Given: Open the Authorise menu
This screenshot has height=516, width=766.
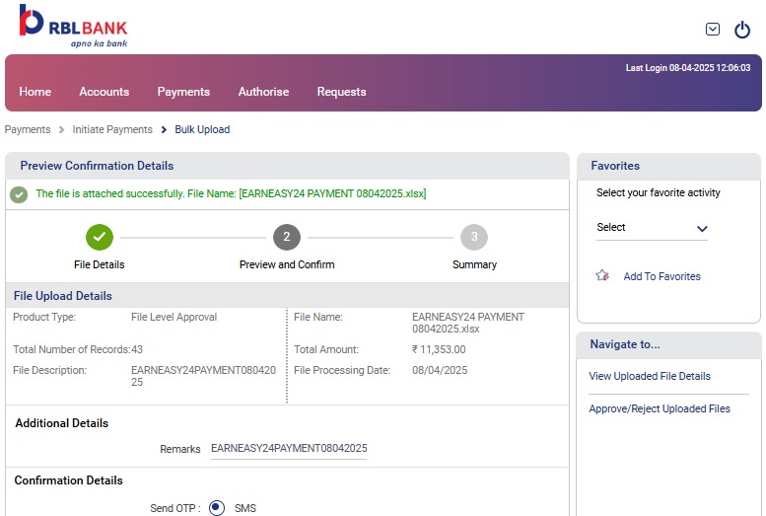Looking at the screenshot, I should (x=263, y=92).
